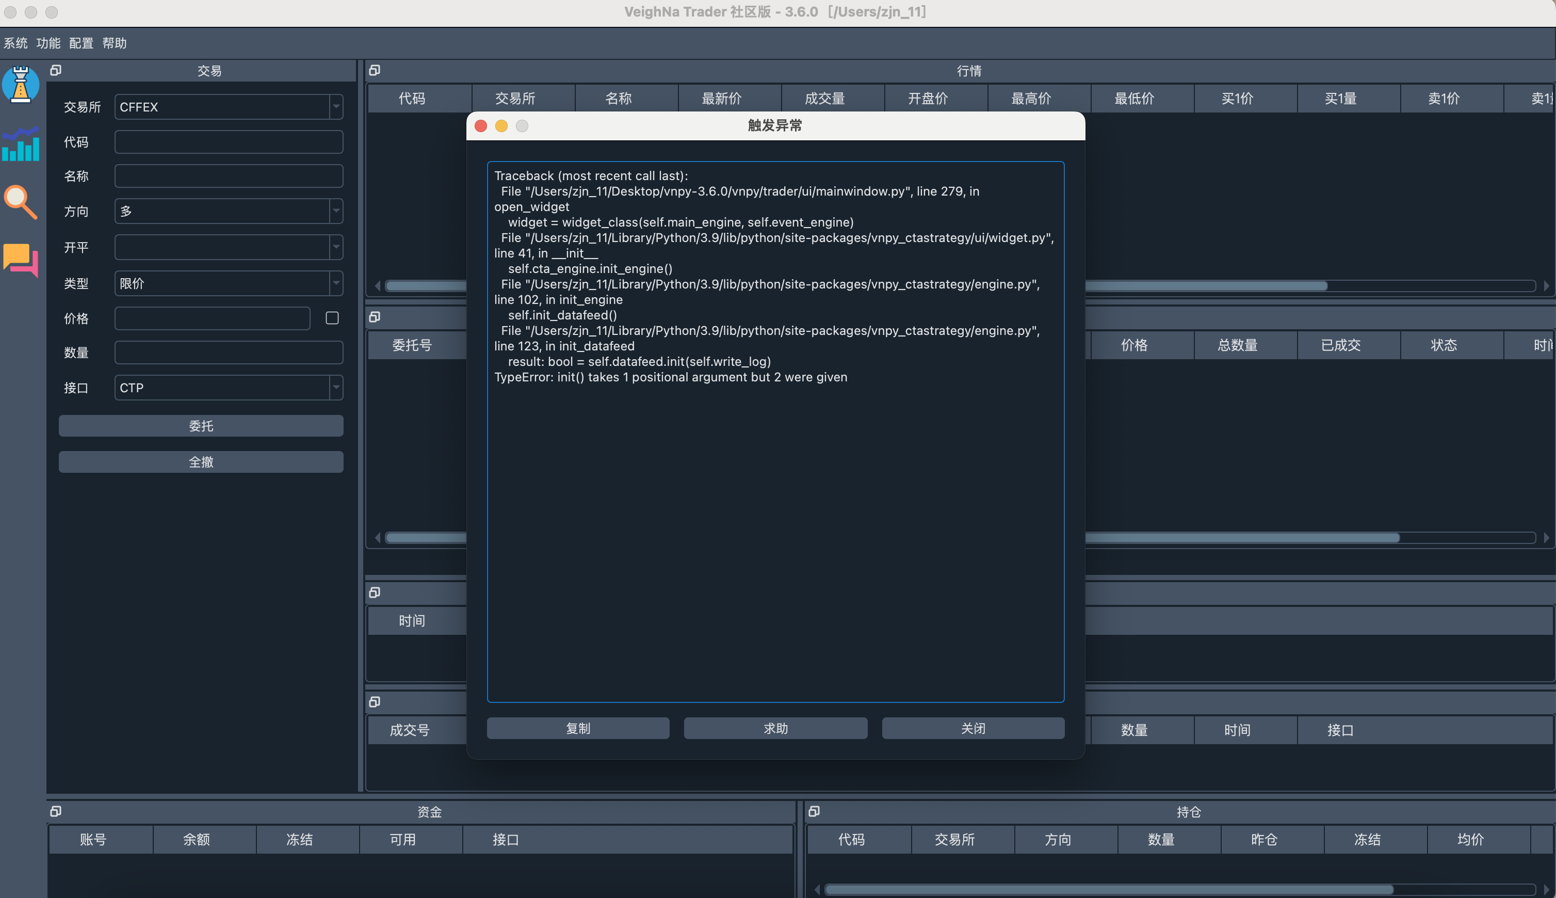Click the 数量 input field in 交易 panel

[x=229, y=353]
